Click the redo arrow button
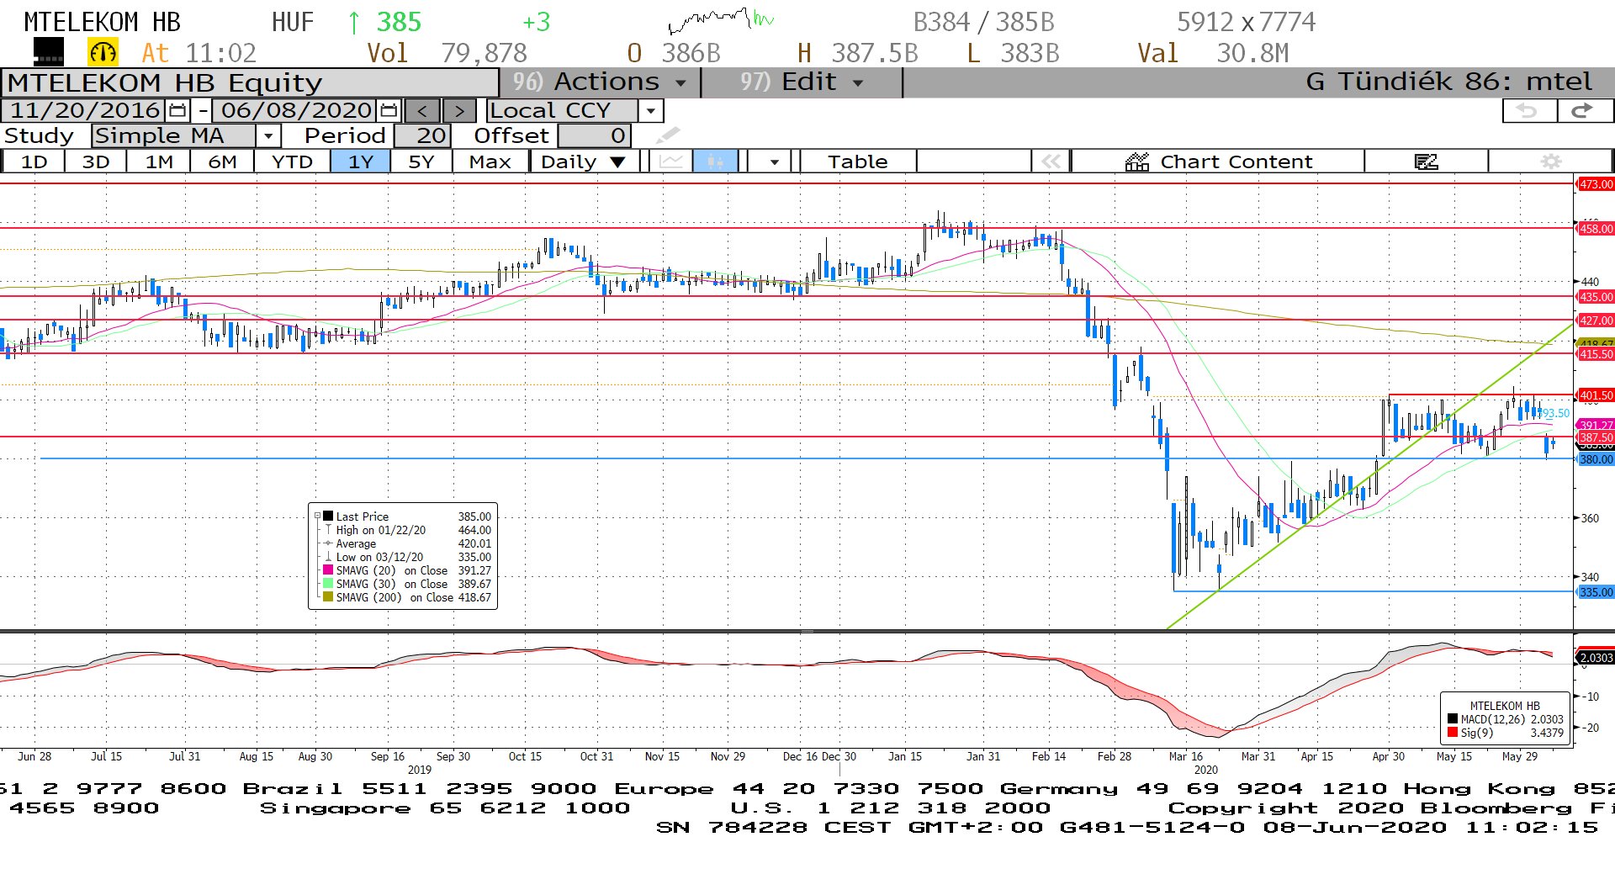 click(x=1584, y=111)
